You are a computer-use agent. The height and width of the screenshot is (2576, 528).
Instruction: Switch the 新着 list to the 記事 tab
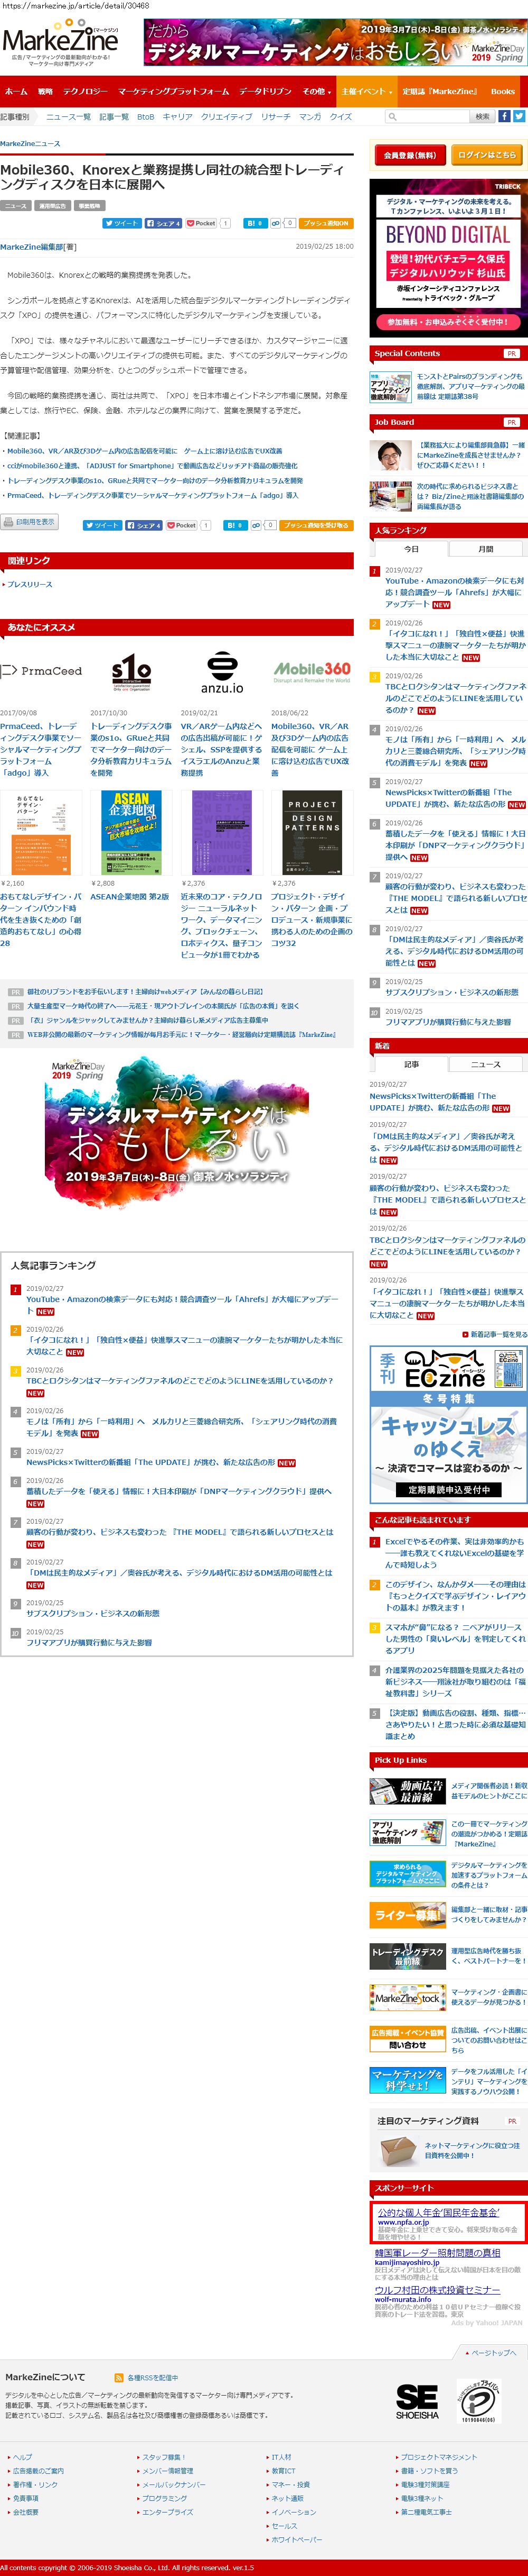[411, 1064]
